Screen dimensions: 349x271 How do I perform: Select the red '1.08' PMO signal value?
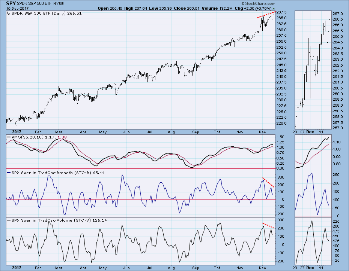(x=62, y=137)
